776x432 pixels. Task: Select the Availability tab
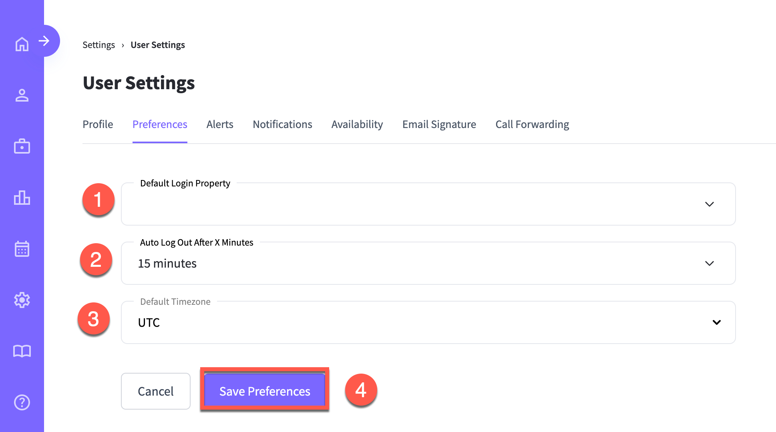357,124
